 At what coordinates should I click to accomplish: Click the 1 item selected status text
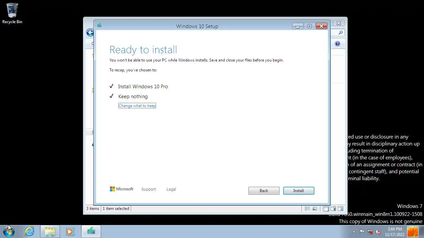click(x=116, y=209)
